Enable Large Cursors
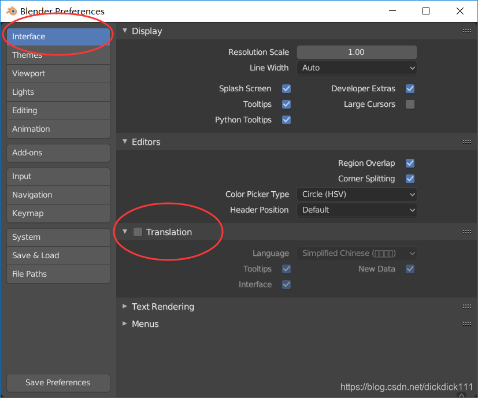 410,104
